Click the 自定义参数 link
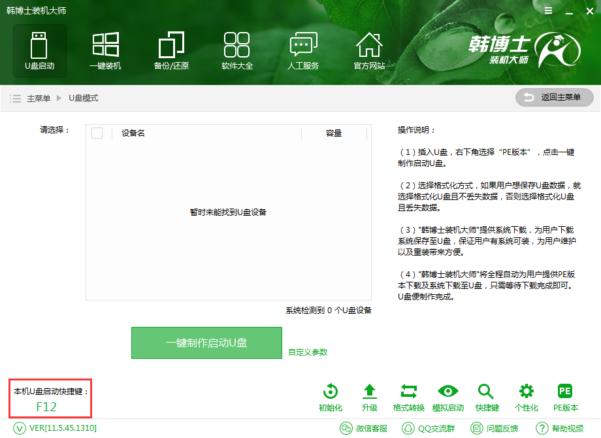Viewport: 601px width, 438px height. click(308, 352)
